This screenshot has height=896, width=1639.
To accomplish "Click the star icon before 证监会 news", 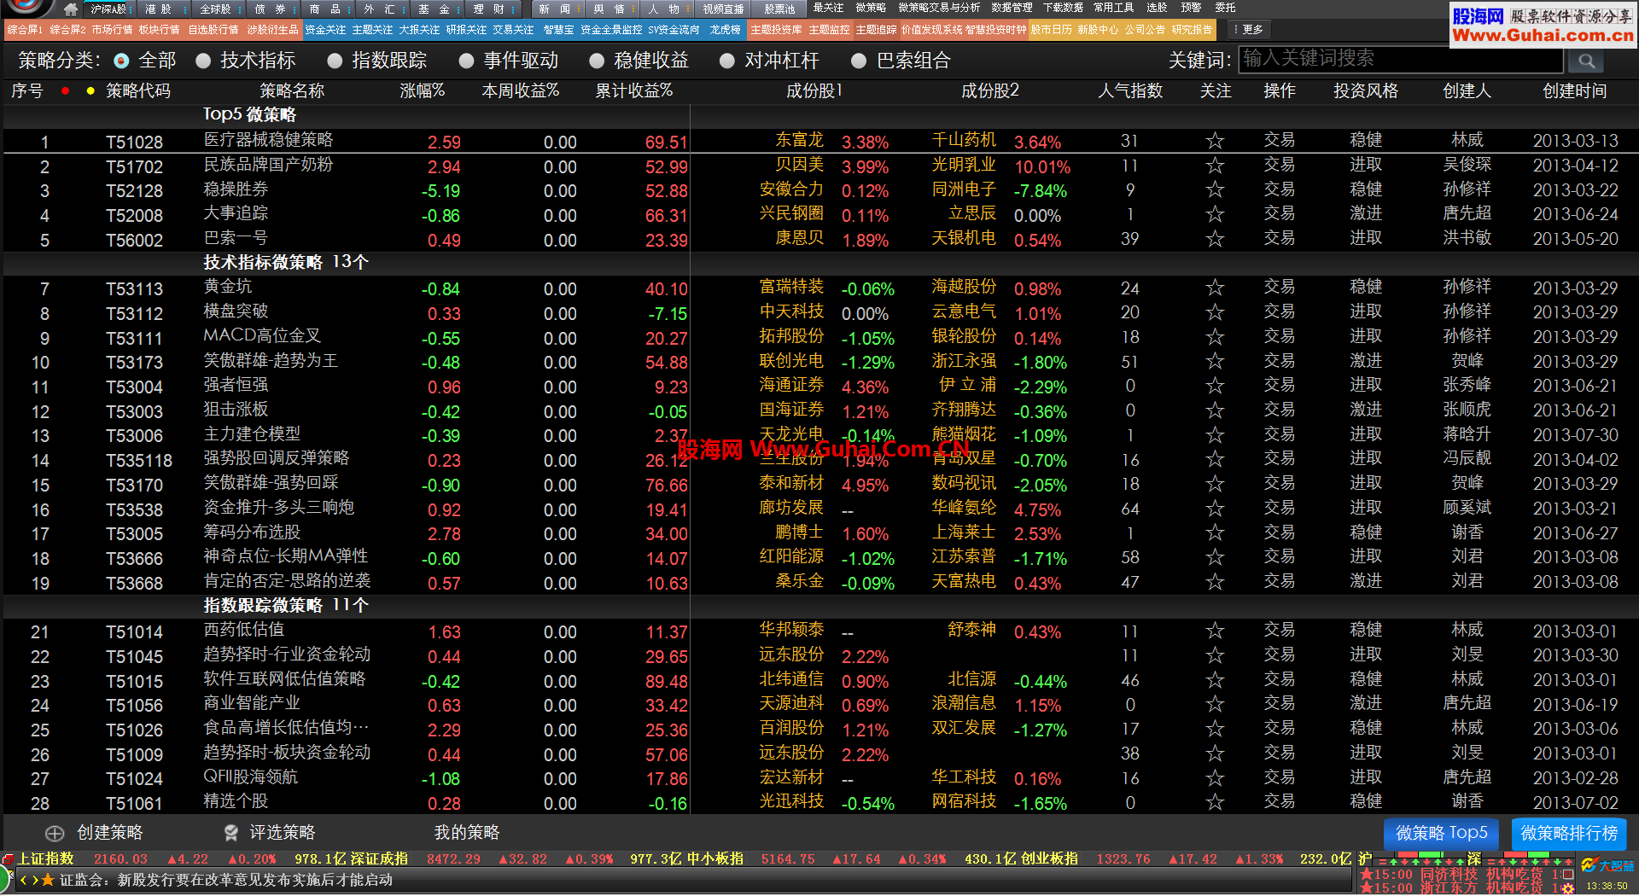I will pos(48,880).
